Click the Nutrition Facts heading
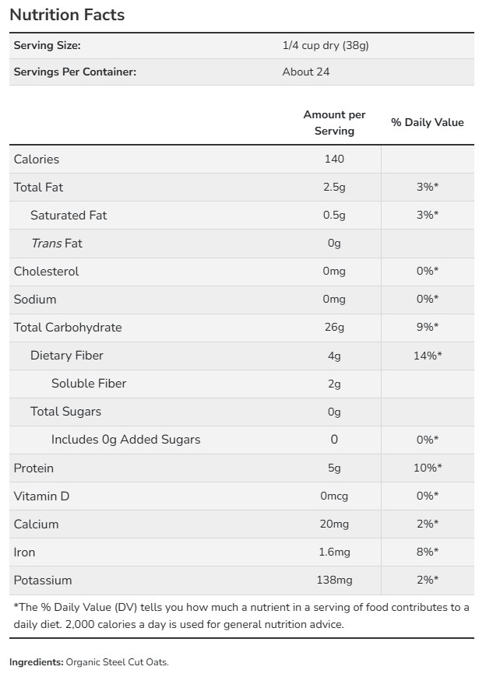This screenshot has width=486, height=677. pyautogui.click(x=67, y=15)
